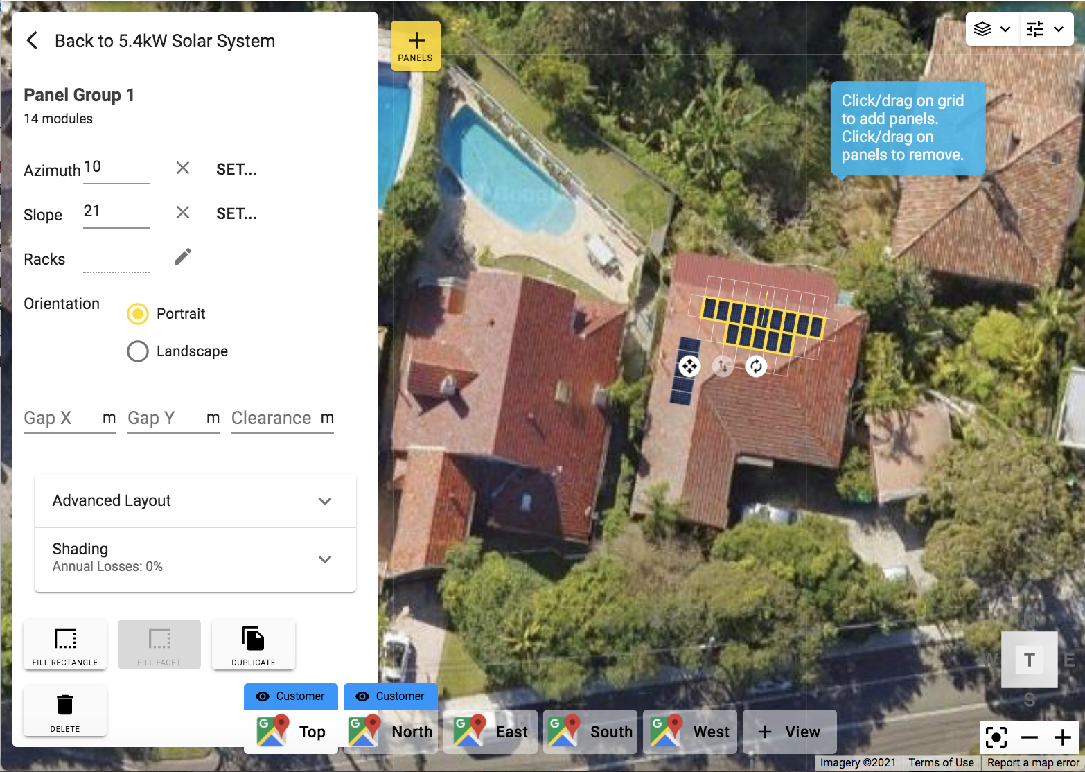Recenter map with the focus icon
This screenshot has width=1085, height=772.
tap(996, 737)
